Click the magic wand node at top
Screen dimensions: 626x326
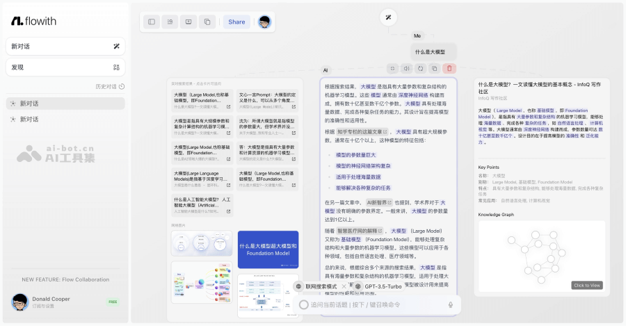tap(388, 17)
